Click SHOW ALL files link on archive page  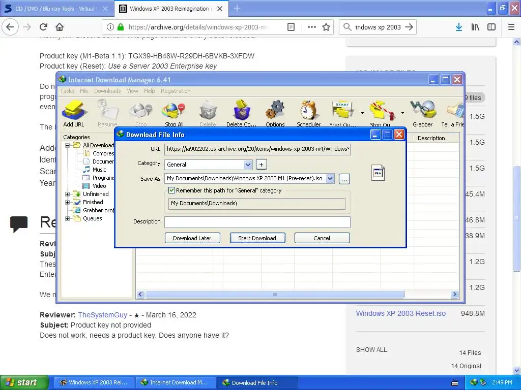click(x=371, y=349)
